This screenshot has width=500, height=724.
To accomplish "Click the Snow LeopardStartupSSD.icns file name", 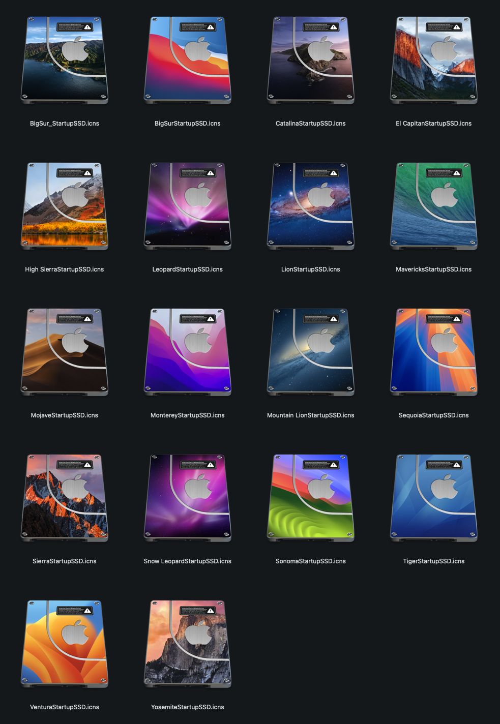I will [x=188, y=561].
